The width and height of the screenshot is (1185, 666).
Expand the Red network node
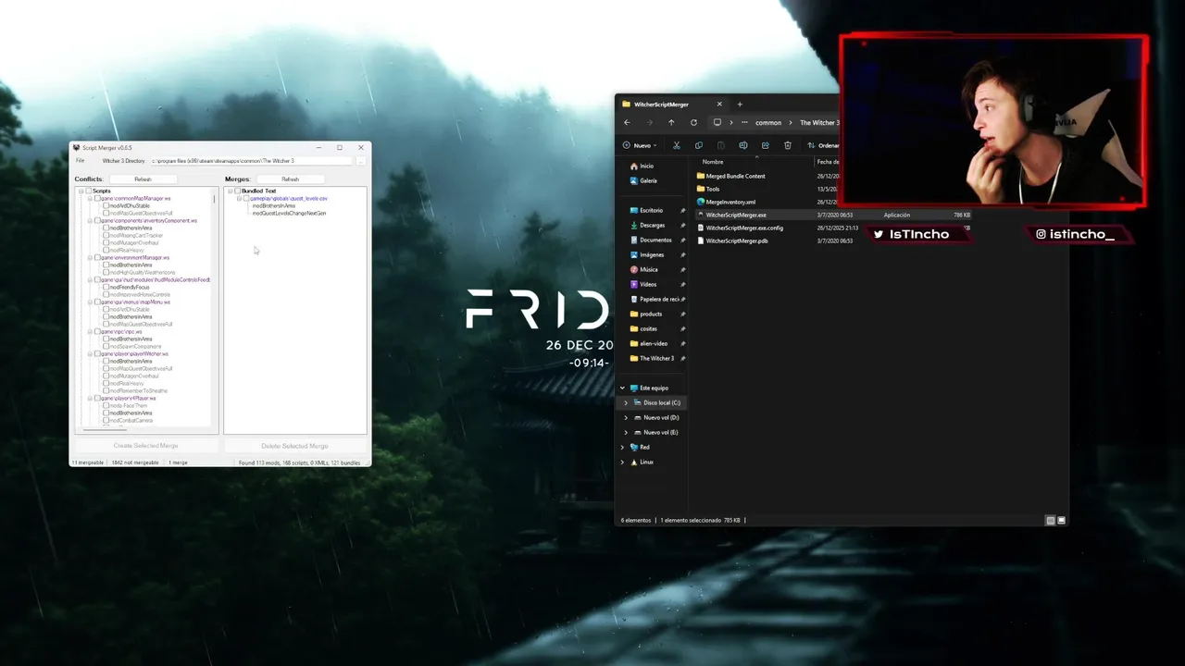click(x=622, y=447)
